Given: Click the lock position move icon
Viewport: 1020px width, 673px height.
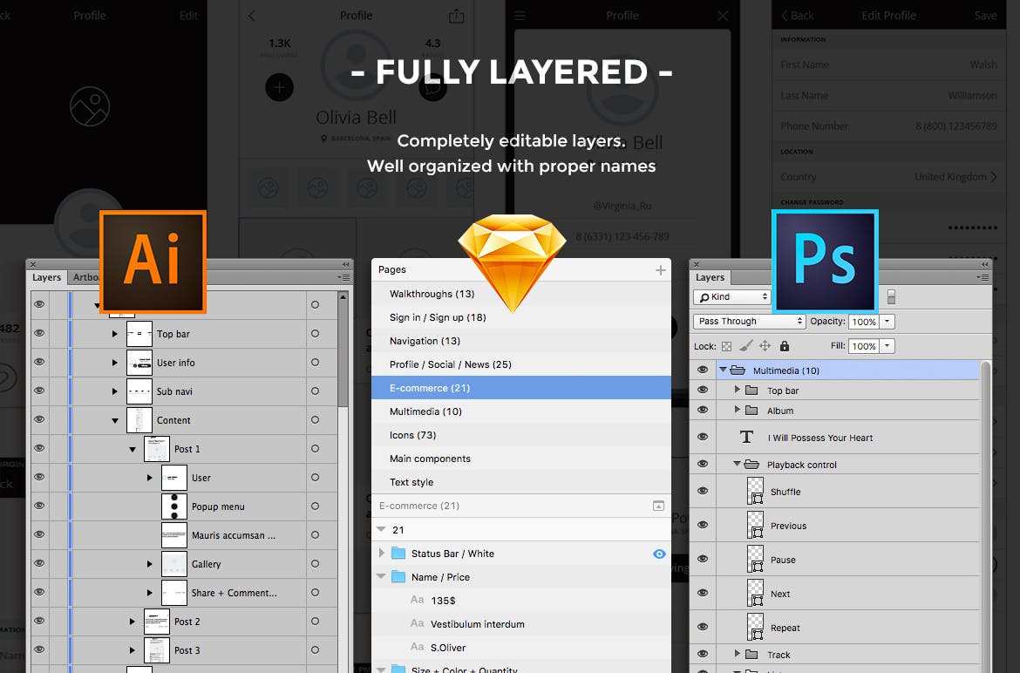Looking at the screenshot, I should (x=765, y=346).
